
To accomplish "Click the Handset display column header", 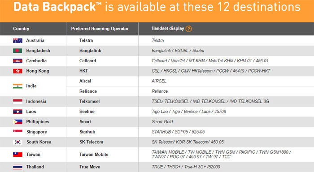I will pyautogui.click(x=168, y=28).
